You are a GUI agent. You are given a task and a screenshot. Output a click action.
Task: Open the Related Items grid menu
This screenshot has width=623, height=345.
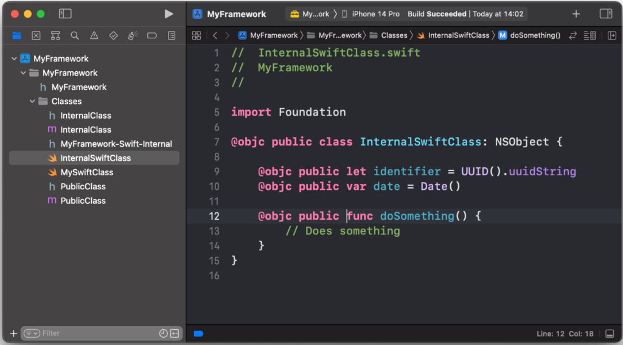tap(197, 35)
